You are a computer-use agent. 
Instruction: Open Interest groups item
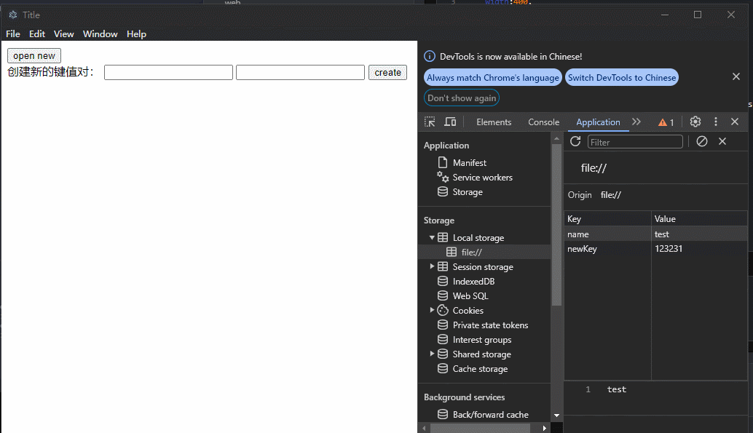[481, 340]
